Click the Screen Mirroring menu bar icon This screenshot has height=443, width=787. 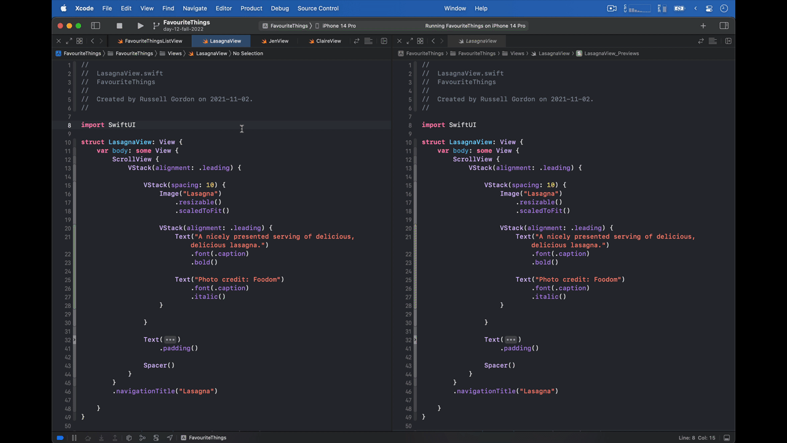(611, 8)
